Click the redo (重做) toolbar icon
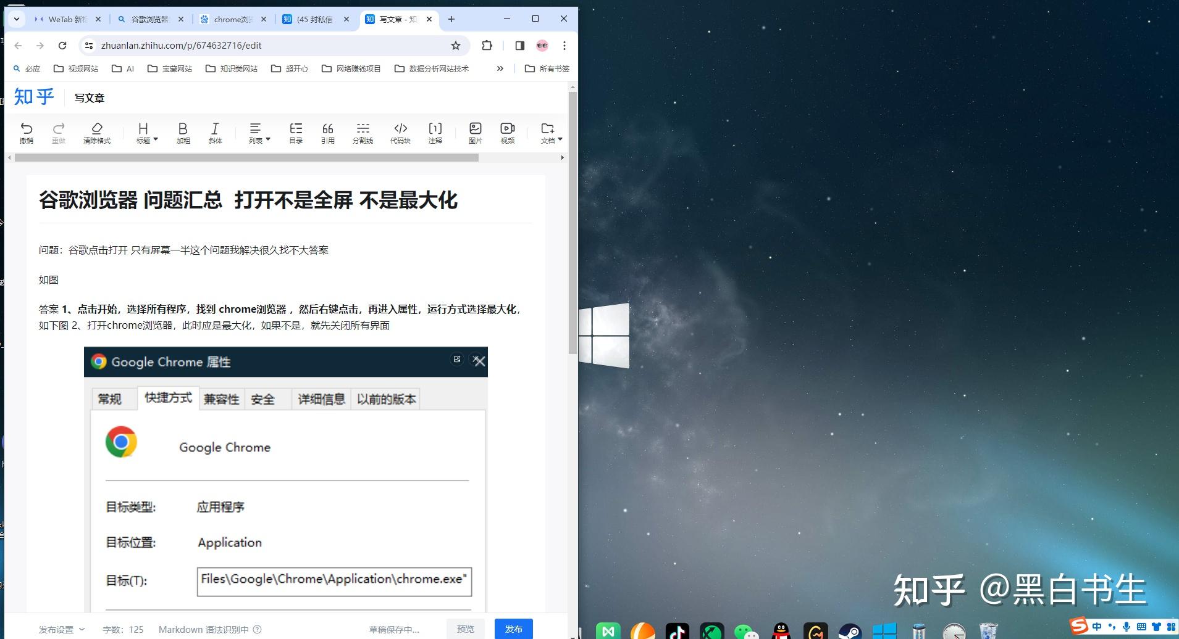The height and width of the screenshot is (639, 1179). (x=59, y=133)
